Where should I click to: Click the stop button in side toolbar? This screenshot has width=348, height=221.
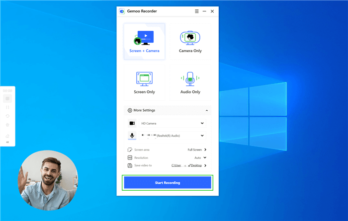pos(7,99)
